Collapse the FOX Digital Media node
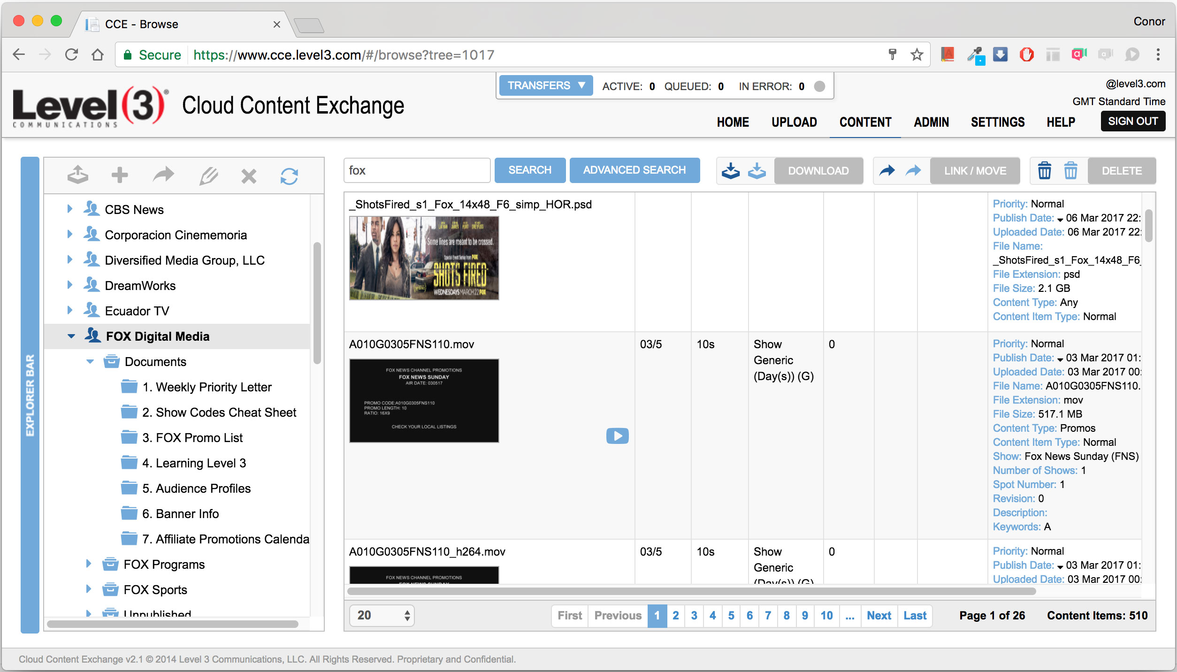Viewport: 1177px width, 672px height. pyautogui.click(x=71, y=336)
